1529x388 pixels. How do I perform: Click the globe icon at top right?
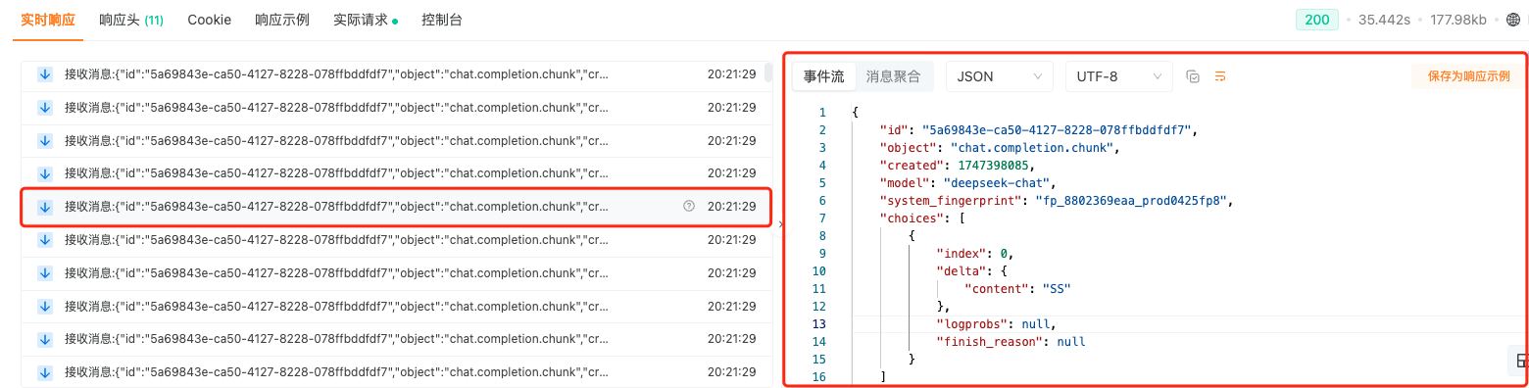pyautogui.click(x=1518, y=20)
